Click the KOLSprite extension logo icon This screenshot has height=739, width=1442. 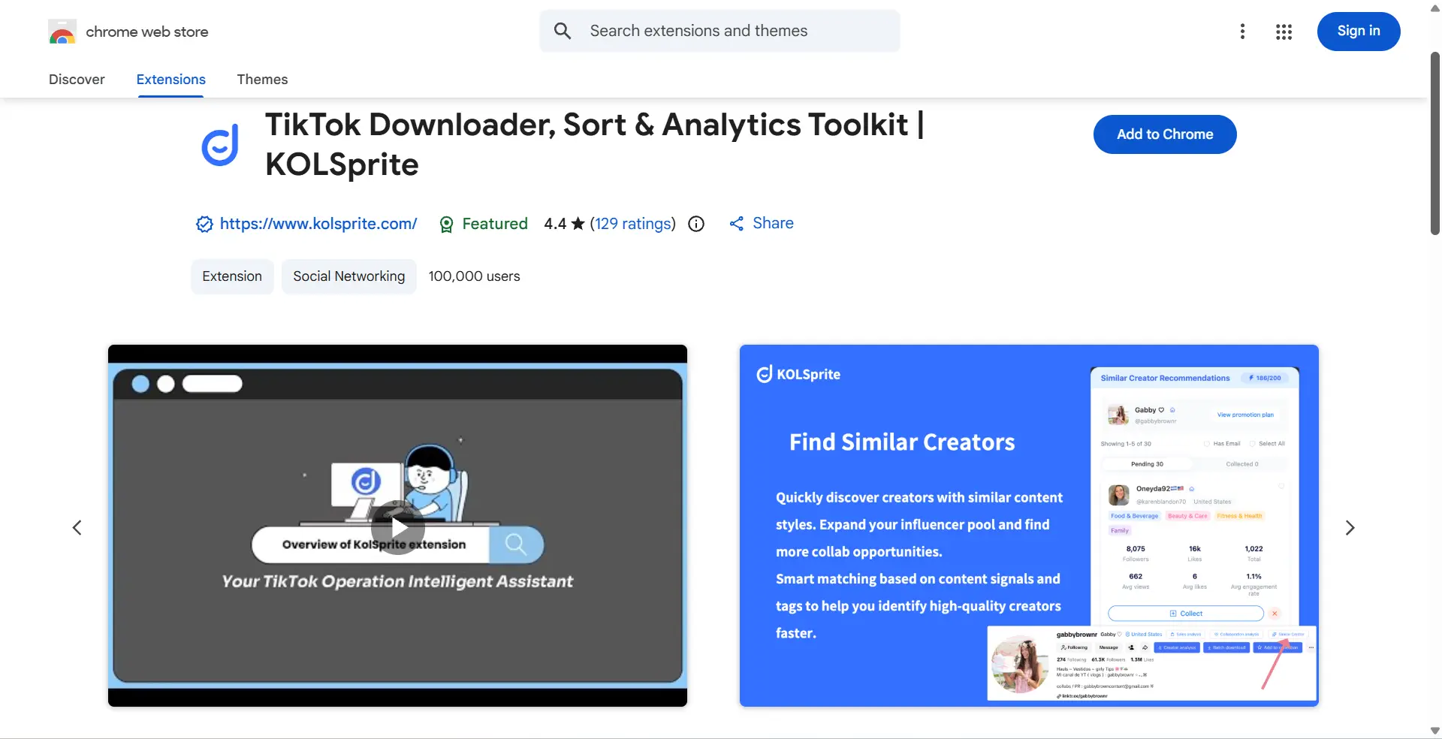pyautogui.click(x=220, y=145)
